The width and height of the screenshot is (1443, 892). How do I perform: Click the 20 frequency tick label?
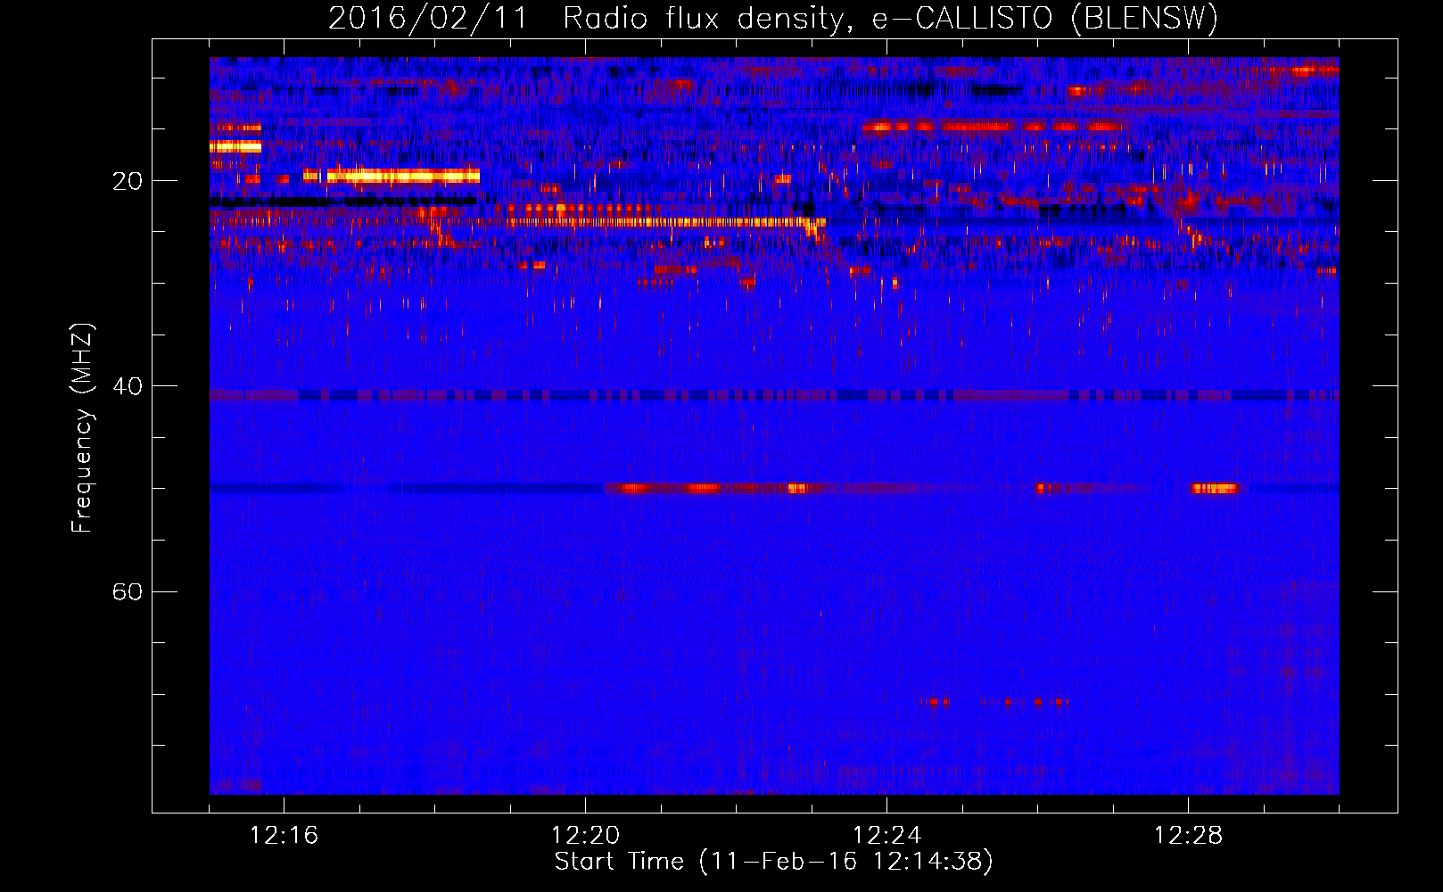pos(128,181)
